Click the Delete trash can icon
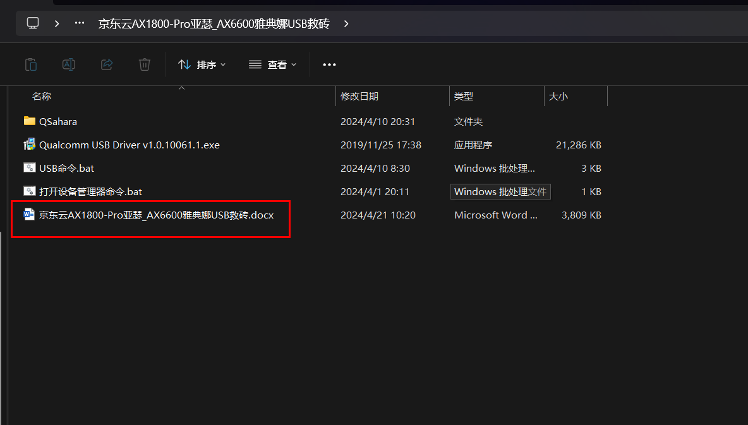This screenshot has height=425, width=748. [x=145, y=64]
